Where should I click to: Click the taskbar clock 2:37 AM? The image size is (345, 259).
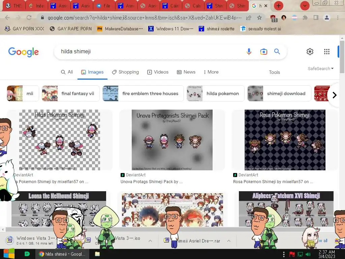pos(327,254)
